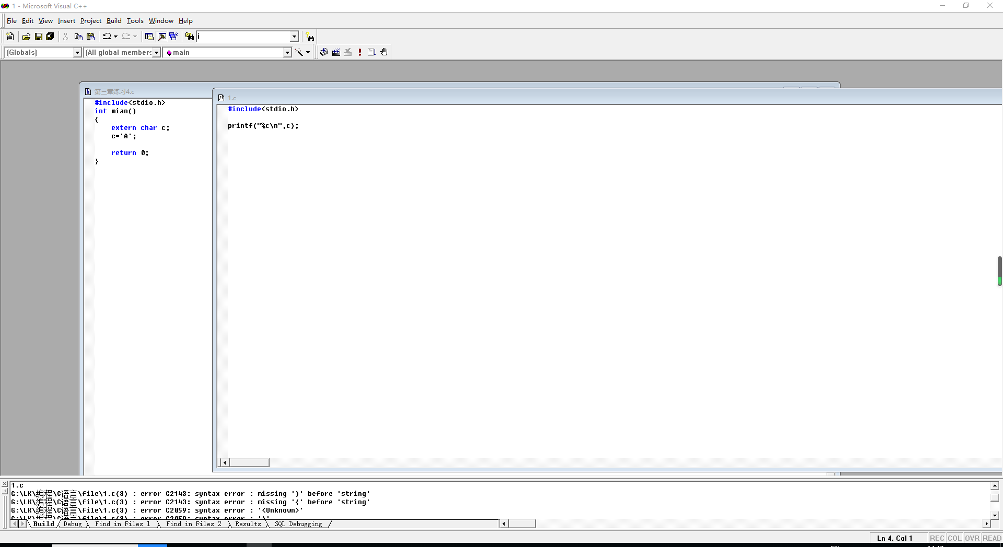The width and height of the screenshot is (1003, 547).
Task: Switch to the Build output tab
Action: coord(43,524)
